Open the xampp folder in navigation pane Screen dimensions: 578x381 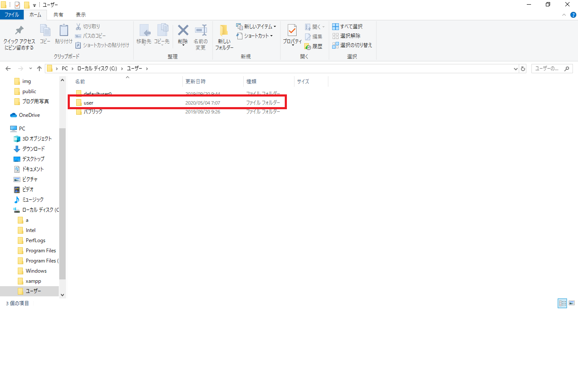coord(29,281)
